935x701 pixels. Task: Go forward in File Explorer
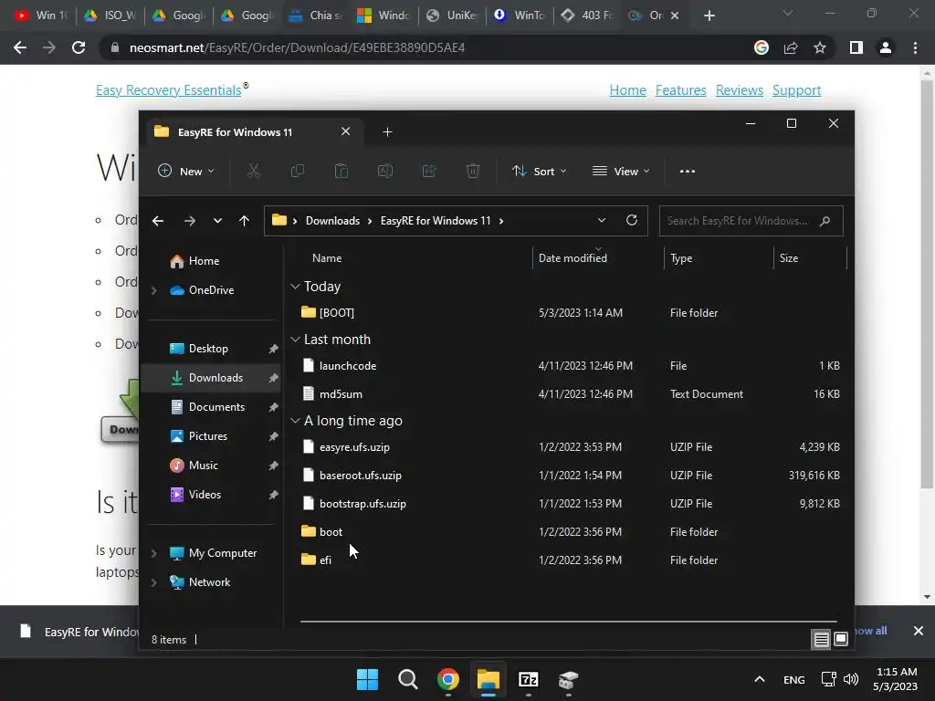tap(190, 221)
